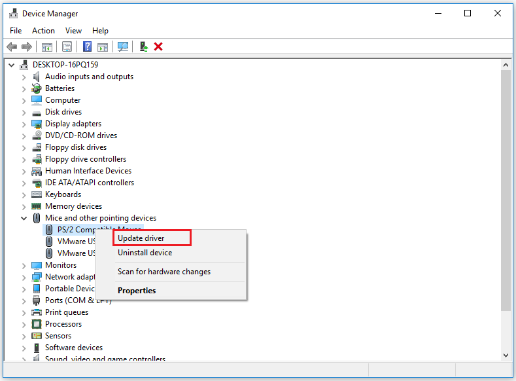Viewport: 516px width, 381px height.
Task: Select the Computer label
Action: coord(63,100)
